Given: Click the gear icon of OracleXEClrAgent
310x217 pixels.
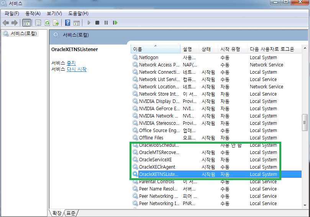Looking at the screenshot, I should pyautogui.click(x=135, y=167).
